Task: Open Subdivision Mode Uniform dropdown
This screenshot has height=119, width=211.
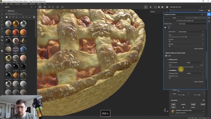Action: click(x=195, y=73)
